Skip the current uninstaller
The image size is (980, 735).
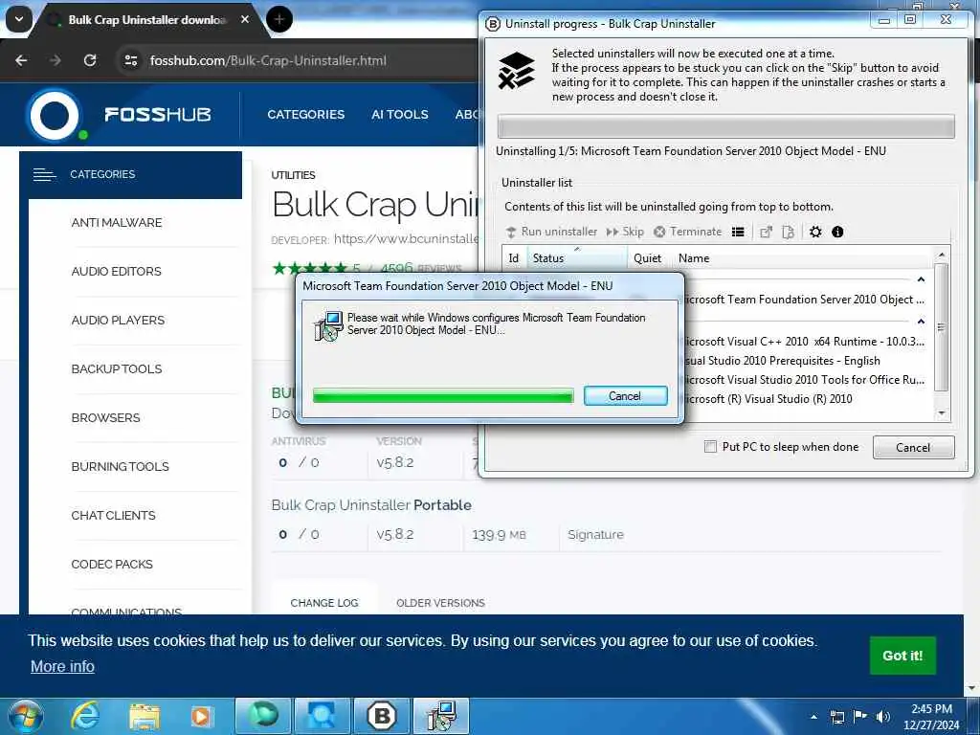[624, 232]
